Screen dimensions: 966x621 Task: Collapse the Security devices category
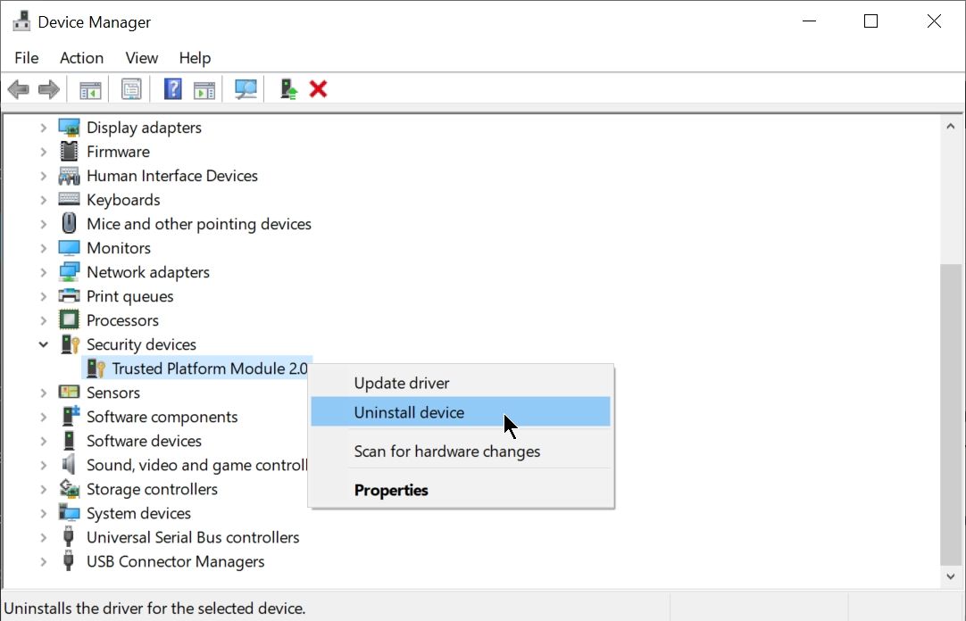[x=43, y=344]
